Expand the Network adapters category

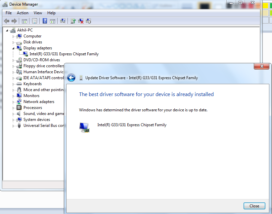(13, 102)
